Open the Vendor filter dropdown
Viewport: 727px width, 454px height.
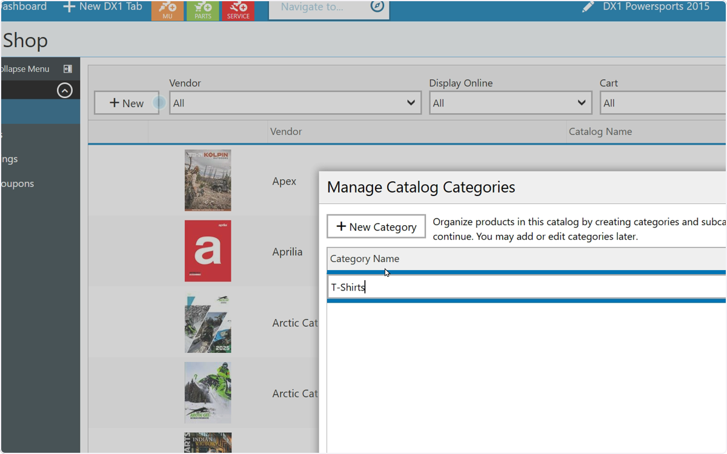point(295,103)
